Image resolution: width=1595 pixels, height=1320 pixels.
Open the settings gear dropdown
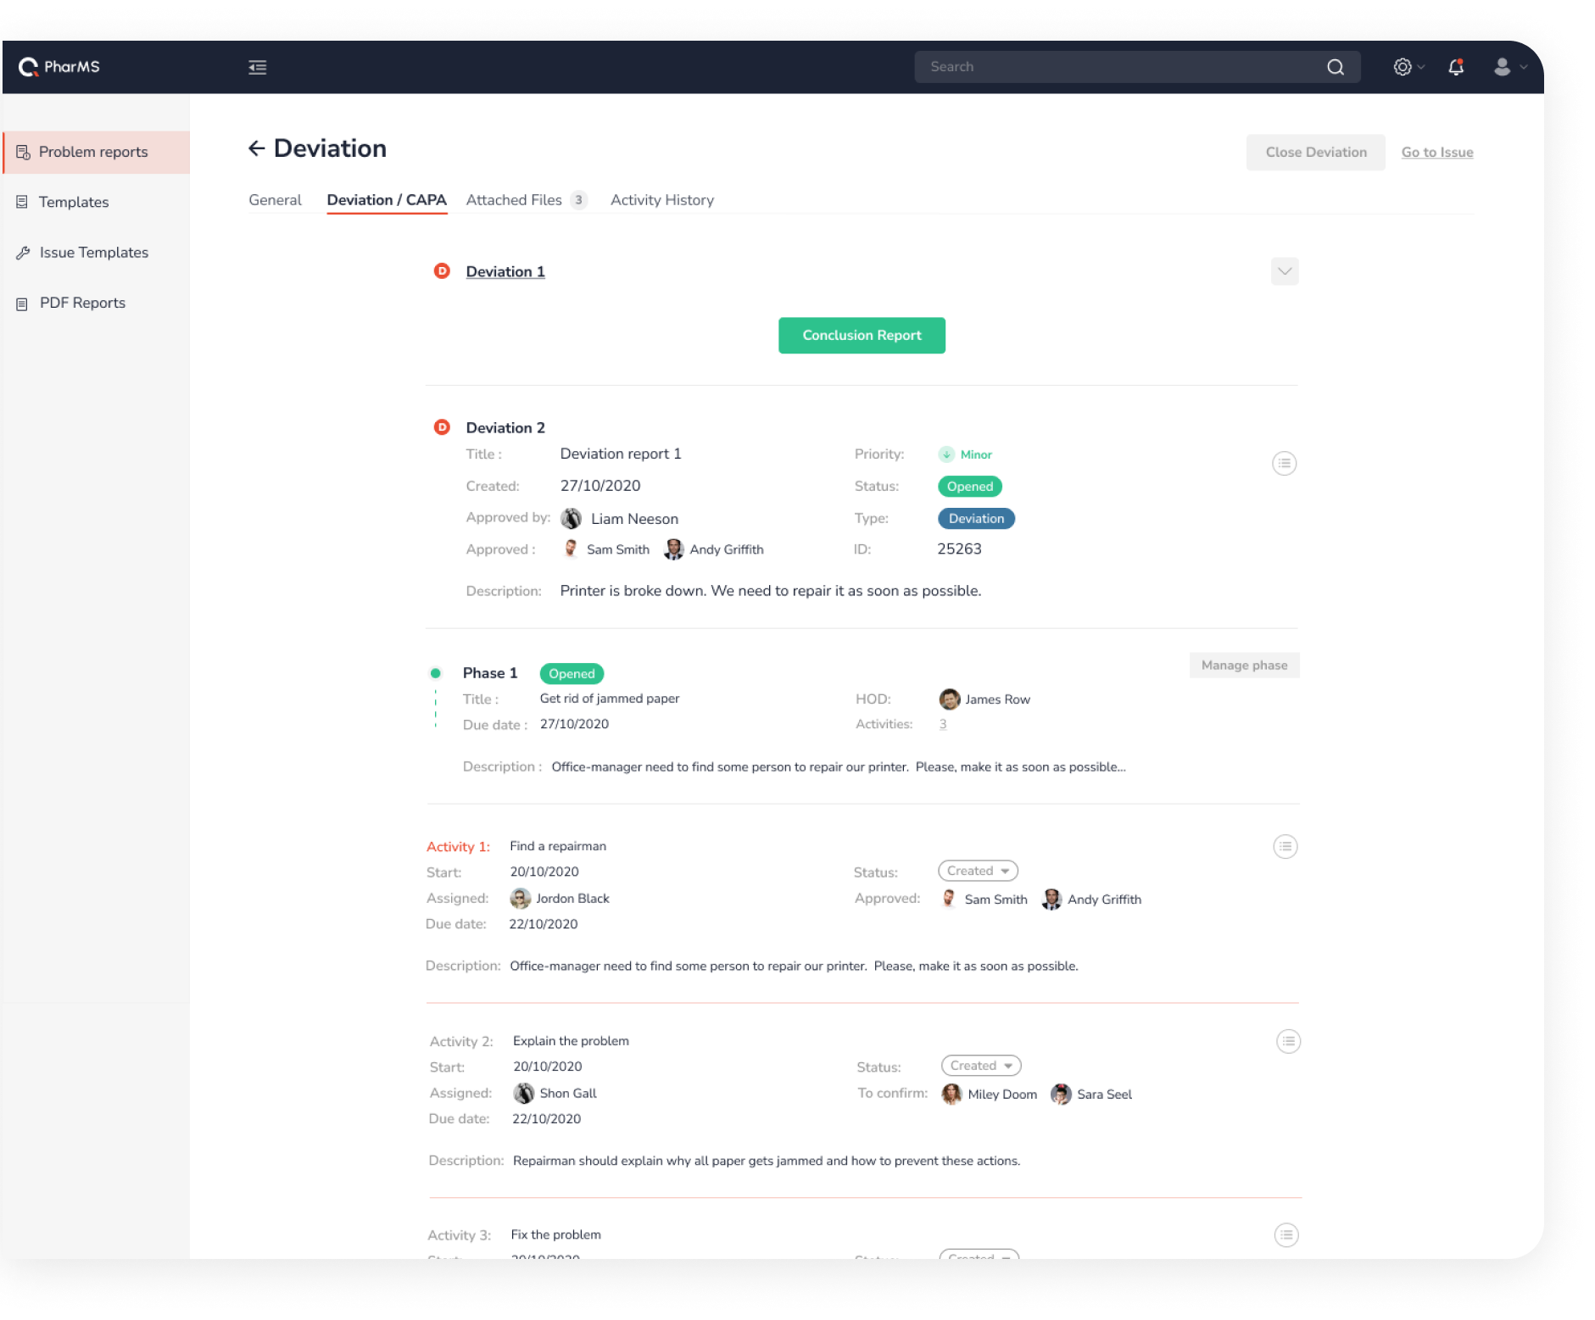coord(1408,67)
